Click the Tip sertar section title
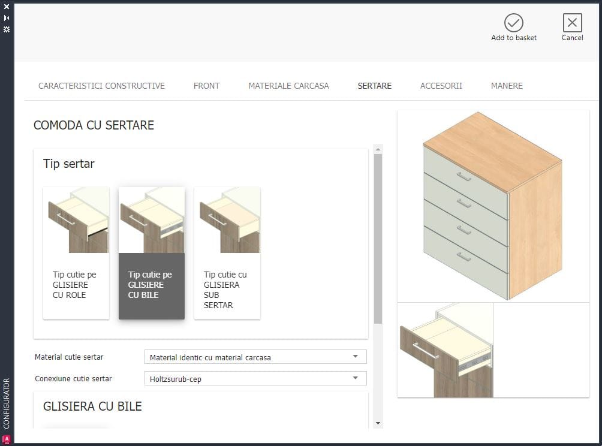The height and width of the screenshot is (446, 602). click(69, 164)
